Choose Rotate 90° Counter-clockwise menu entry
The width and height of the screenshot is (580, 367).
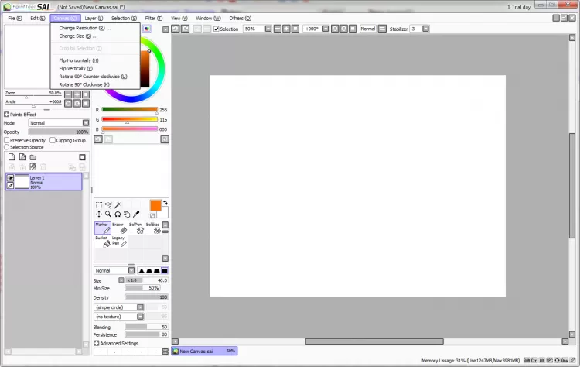[95, 77]
